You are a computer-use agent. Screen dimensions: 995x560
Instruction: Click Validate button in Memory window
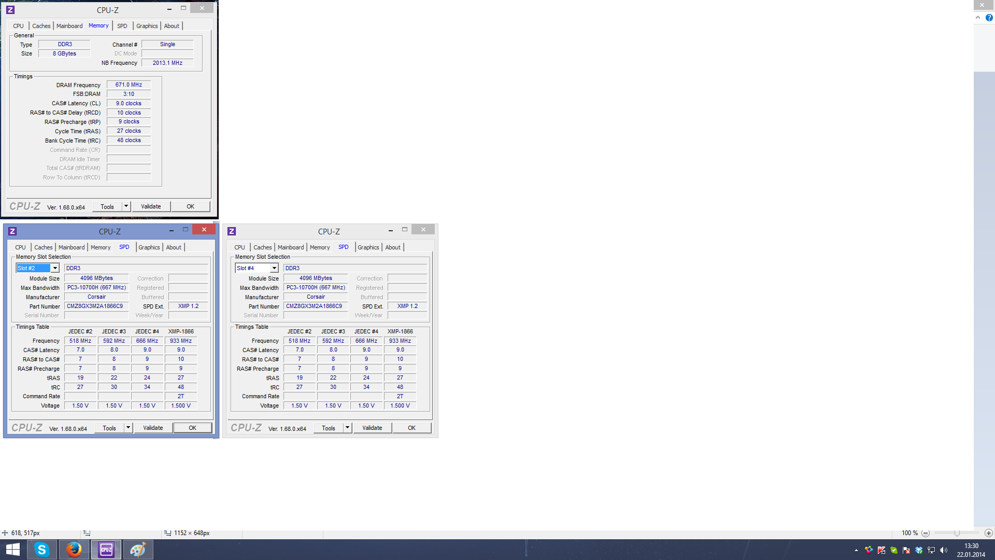click(151, 206)
